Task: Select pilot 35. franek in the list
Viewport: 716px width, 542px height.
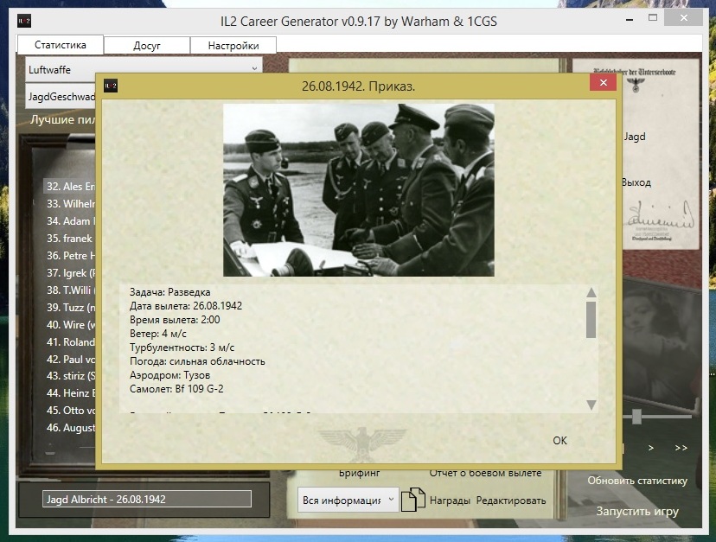Action: [70, 239]
